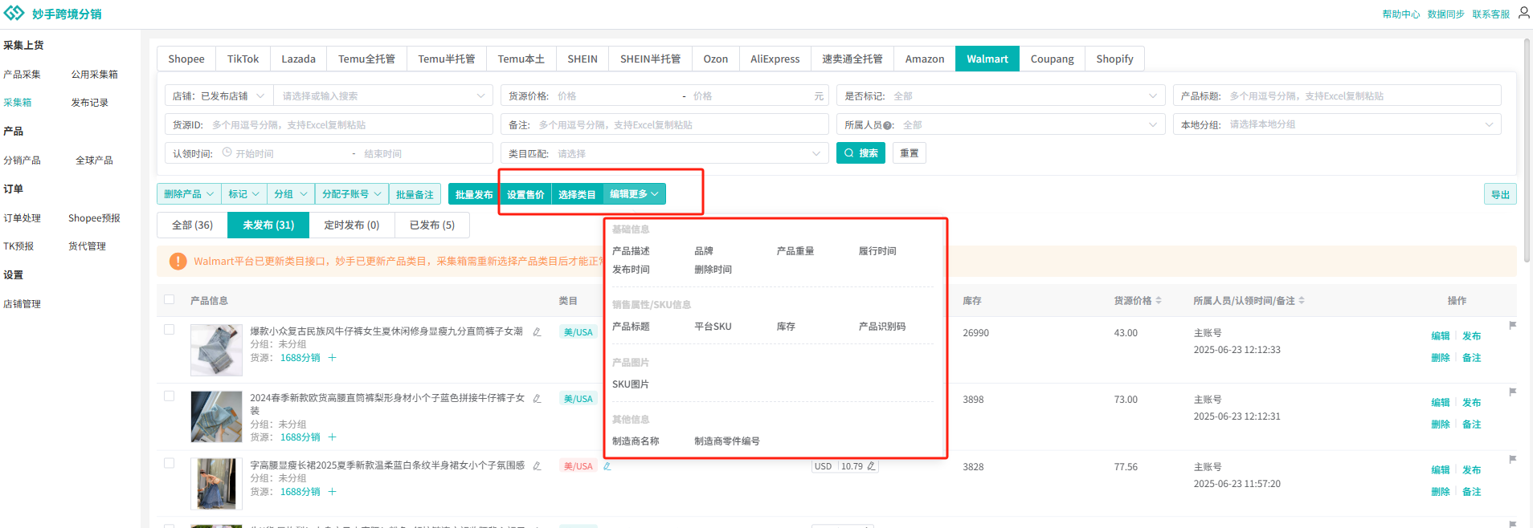Sort by 货源价格 column arrows
The height and width of the screenshot is (528, 1533).
click(x=1159, y=301)
